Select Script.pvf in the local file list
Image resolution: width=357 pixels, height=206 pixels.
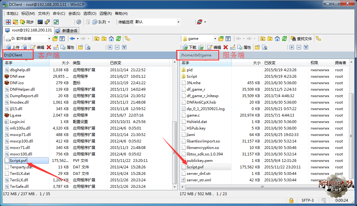pos(18,161)
